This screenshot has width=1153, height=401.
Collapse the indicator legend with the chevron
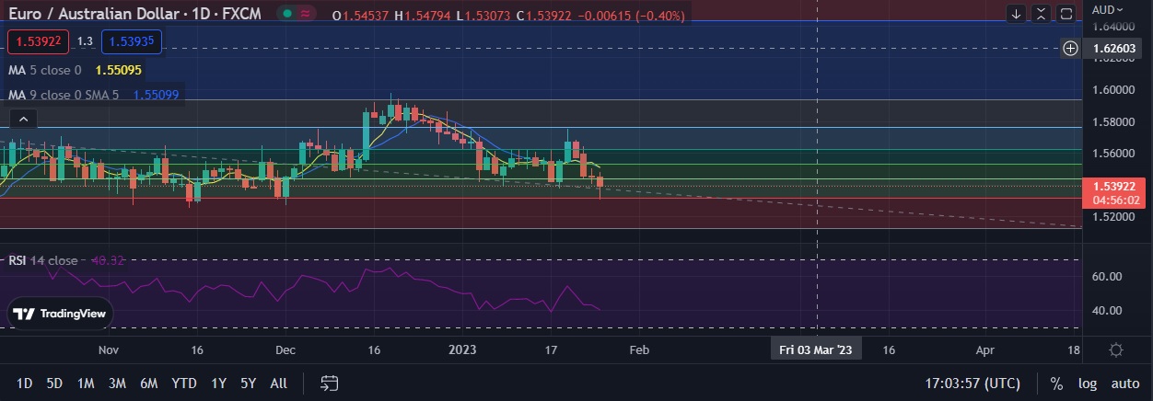(23, 119)
